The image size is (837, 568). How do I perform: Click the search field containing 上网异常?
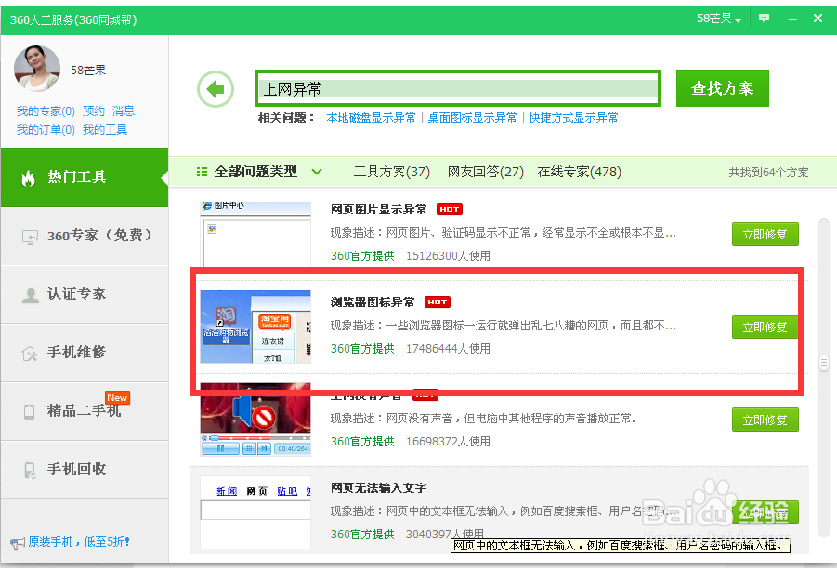(458, 88)
